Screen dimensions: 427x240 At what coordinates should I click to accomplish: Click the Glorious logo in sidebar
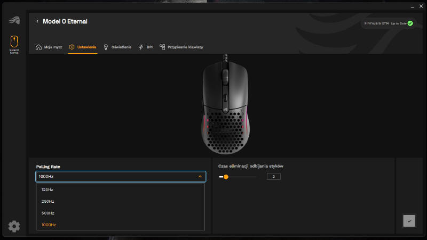14,21
